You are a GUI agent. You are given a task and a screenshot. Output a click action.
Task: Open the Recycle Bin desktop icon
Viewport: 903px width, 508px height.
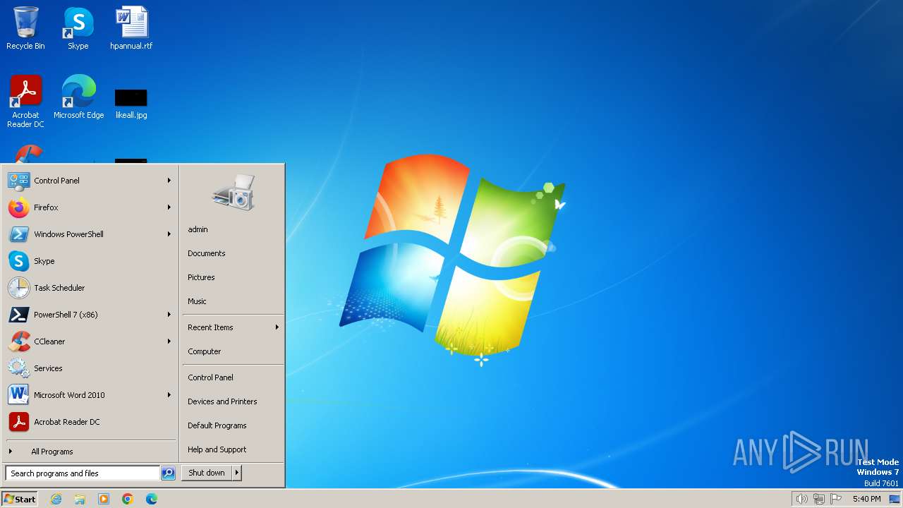(x=25, y=28)
